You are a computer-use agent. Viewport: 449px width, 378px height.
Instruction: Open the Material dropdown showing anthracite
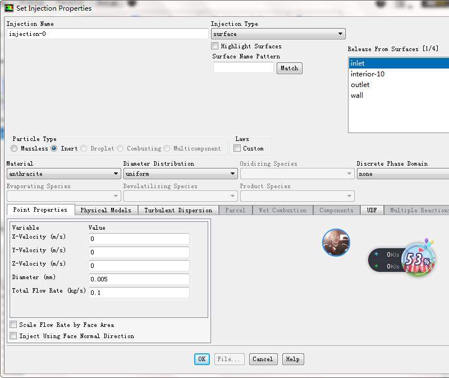63,174
